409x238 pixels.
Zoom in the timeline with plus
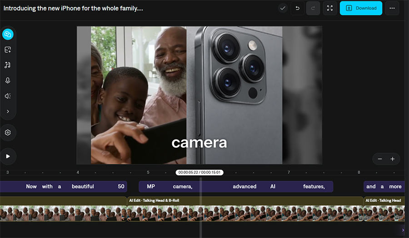(x=392, y=159)
